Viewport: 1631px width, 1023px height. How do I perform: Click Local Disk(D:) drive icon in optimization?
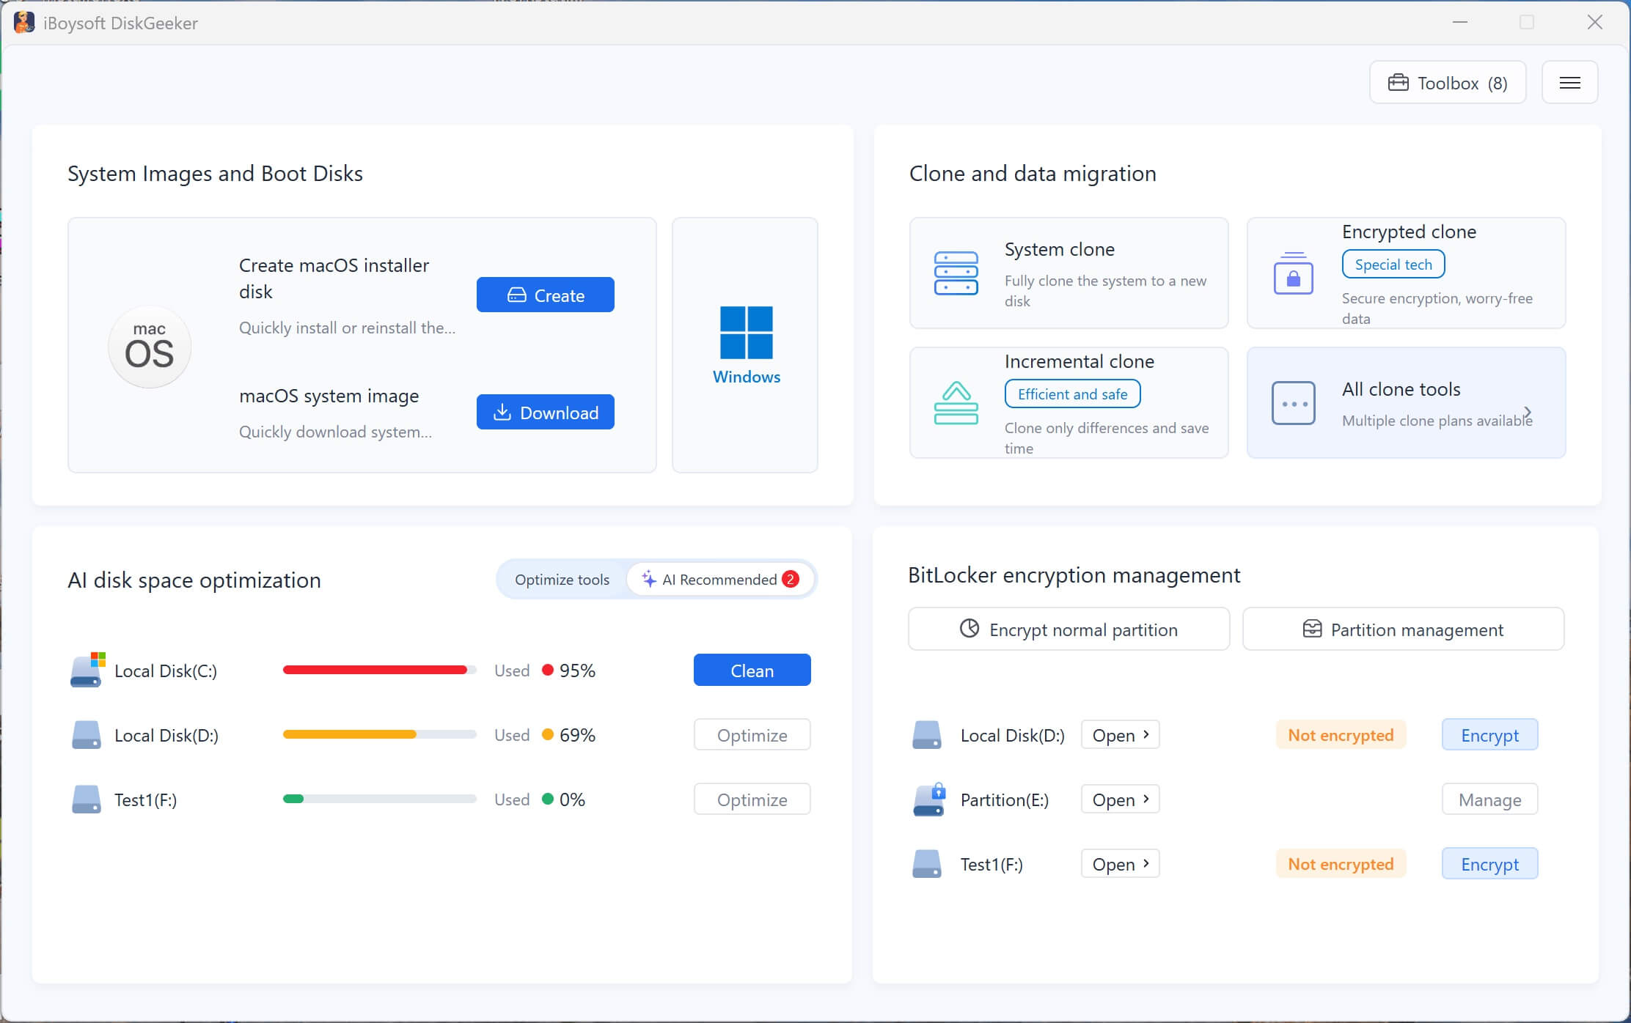coord(87,735)
